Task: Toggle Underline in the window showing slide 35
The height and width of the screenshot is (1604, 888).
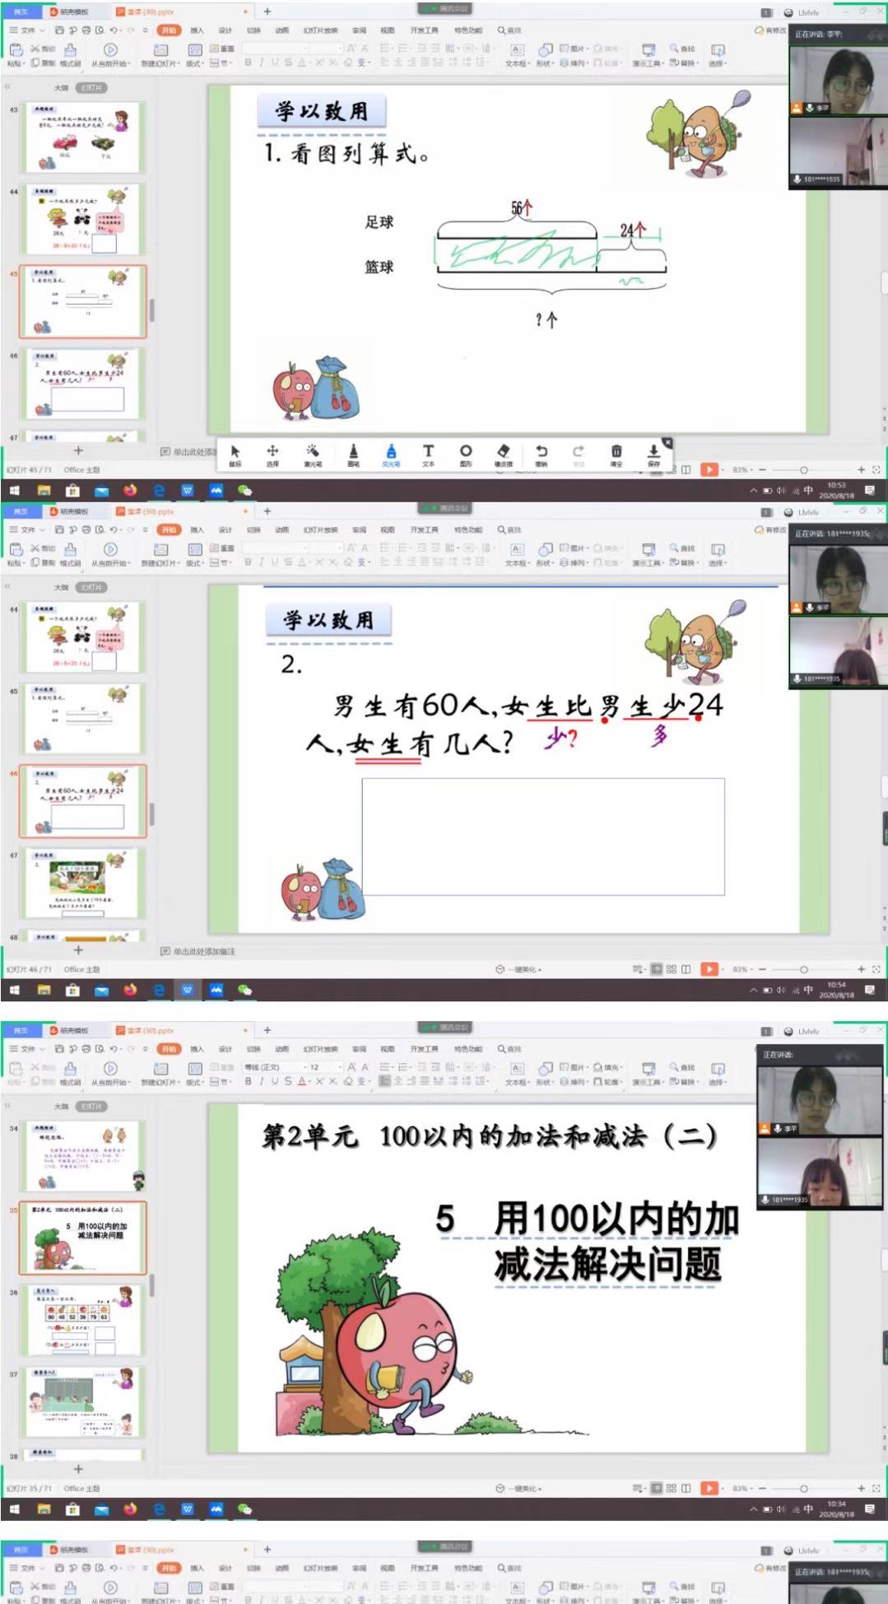Action: 275,1081
